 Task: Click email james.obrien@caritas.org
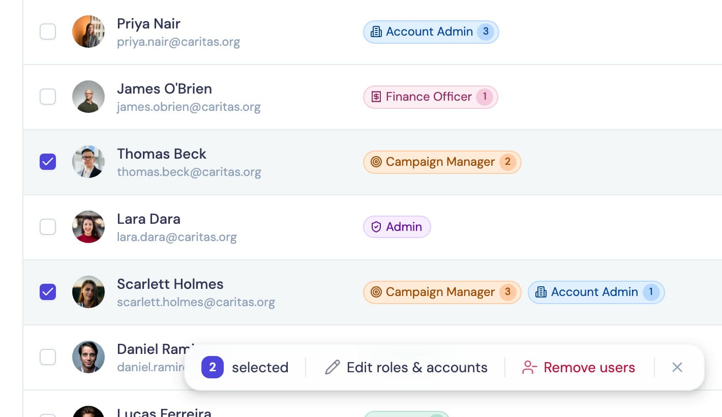pos(189,107)
